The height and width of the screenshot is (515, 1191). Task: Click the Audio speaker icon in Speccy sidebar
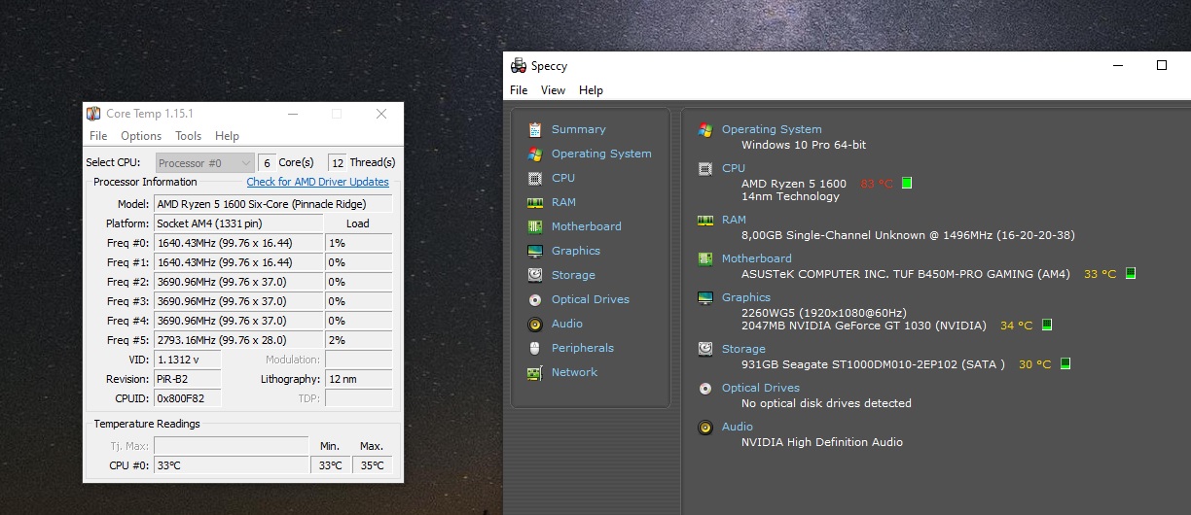(534, 324)
